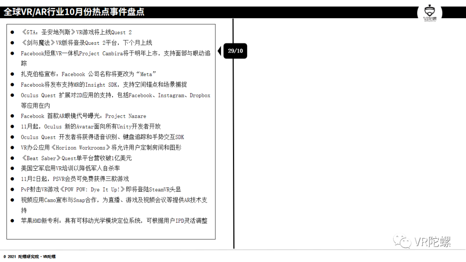The image size is (466, 262).
Task: Click the line Oculus Quest 开发者将获得语音识别SDK
Action: 103,137
